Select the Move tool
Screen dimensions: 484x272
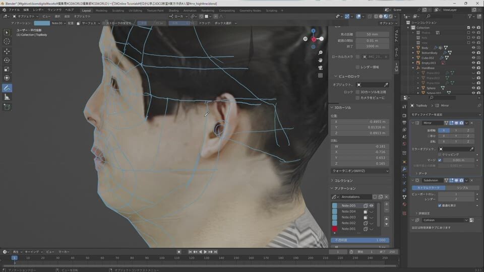7,51
